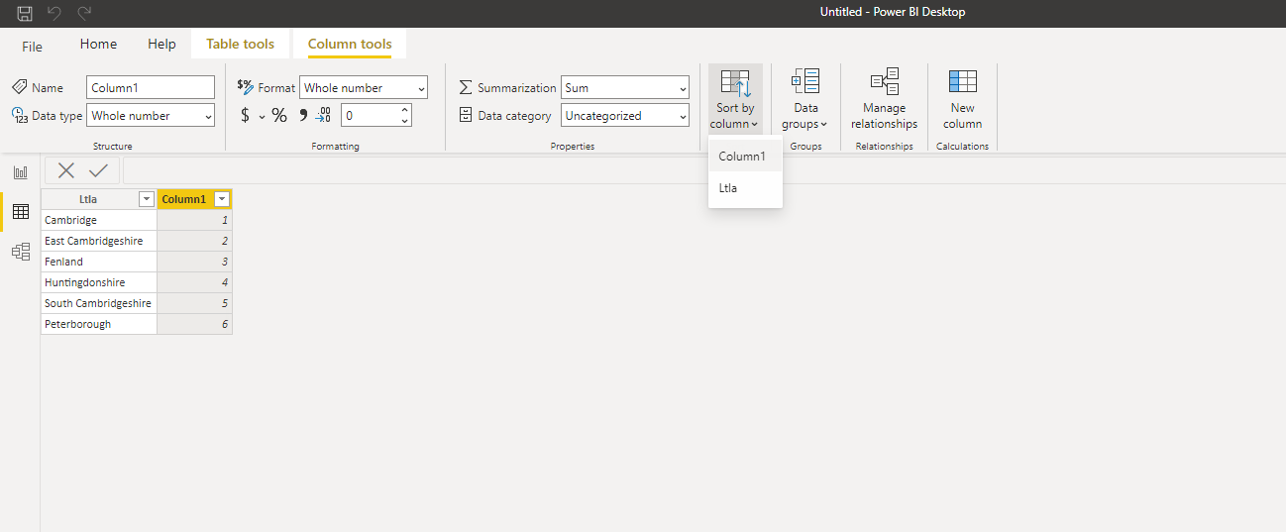The height and width of the screenshot is (532, 1286).
Task: Toggle thousands separator comma icon
Action: click(x=303, y=115)
